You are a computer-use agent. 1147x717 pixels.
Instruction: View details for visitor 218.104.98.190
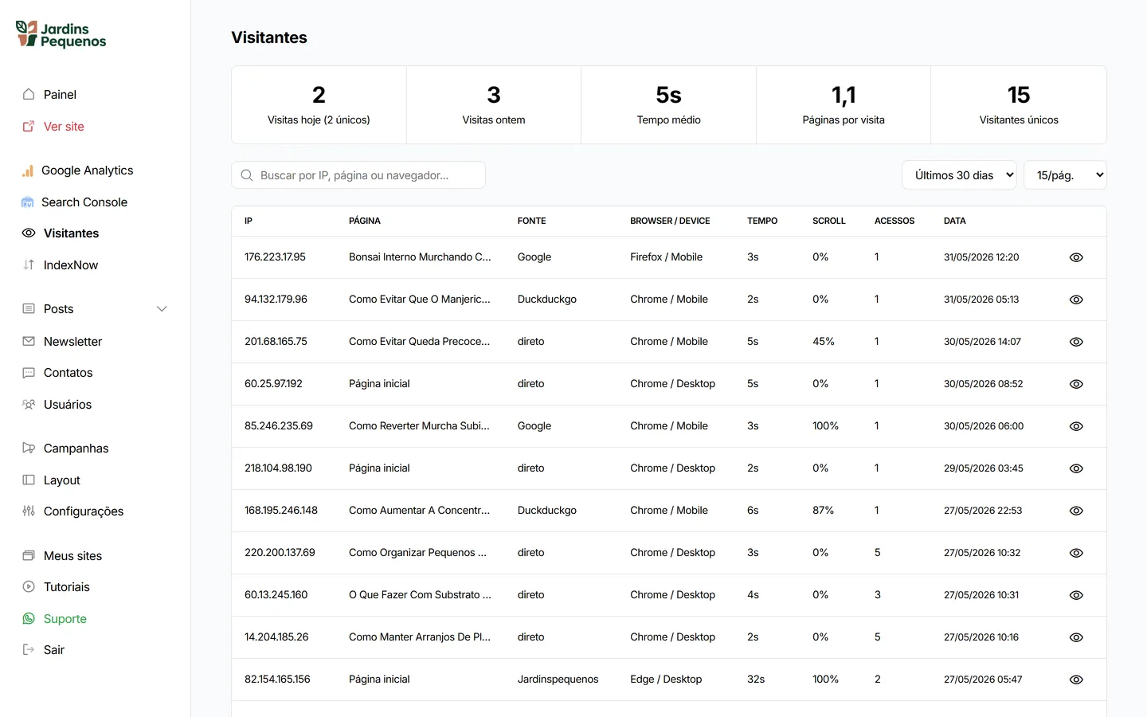tap(1076, 468)
